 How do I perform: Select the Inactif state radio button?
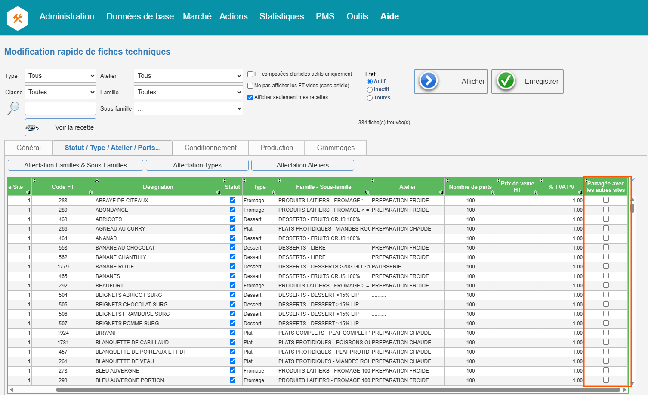pyautogui.click(x=370, y=89)
